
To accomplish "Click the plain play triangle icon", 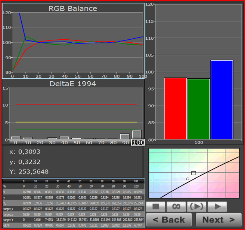I will click(x=217, y=207).
